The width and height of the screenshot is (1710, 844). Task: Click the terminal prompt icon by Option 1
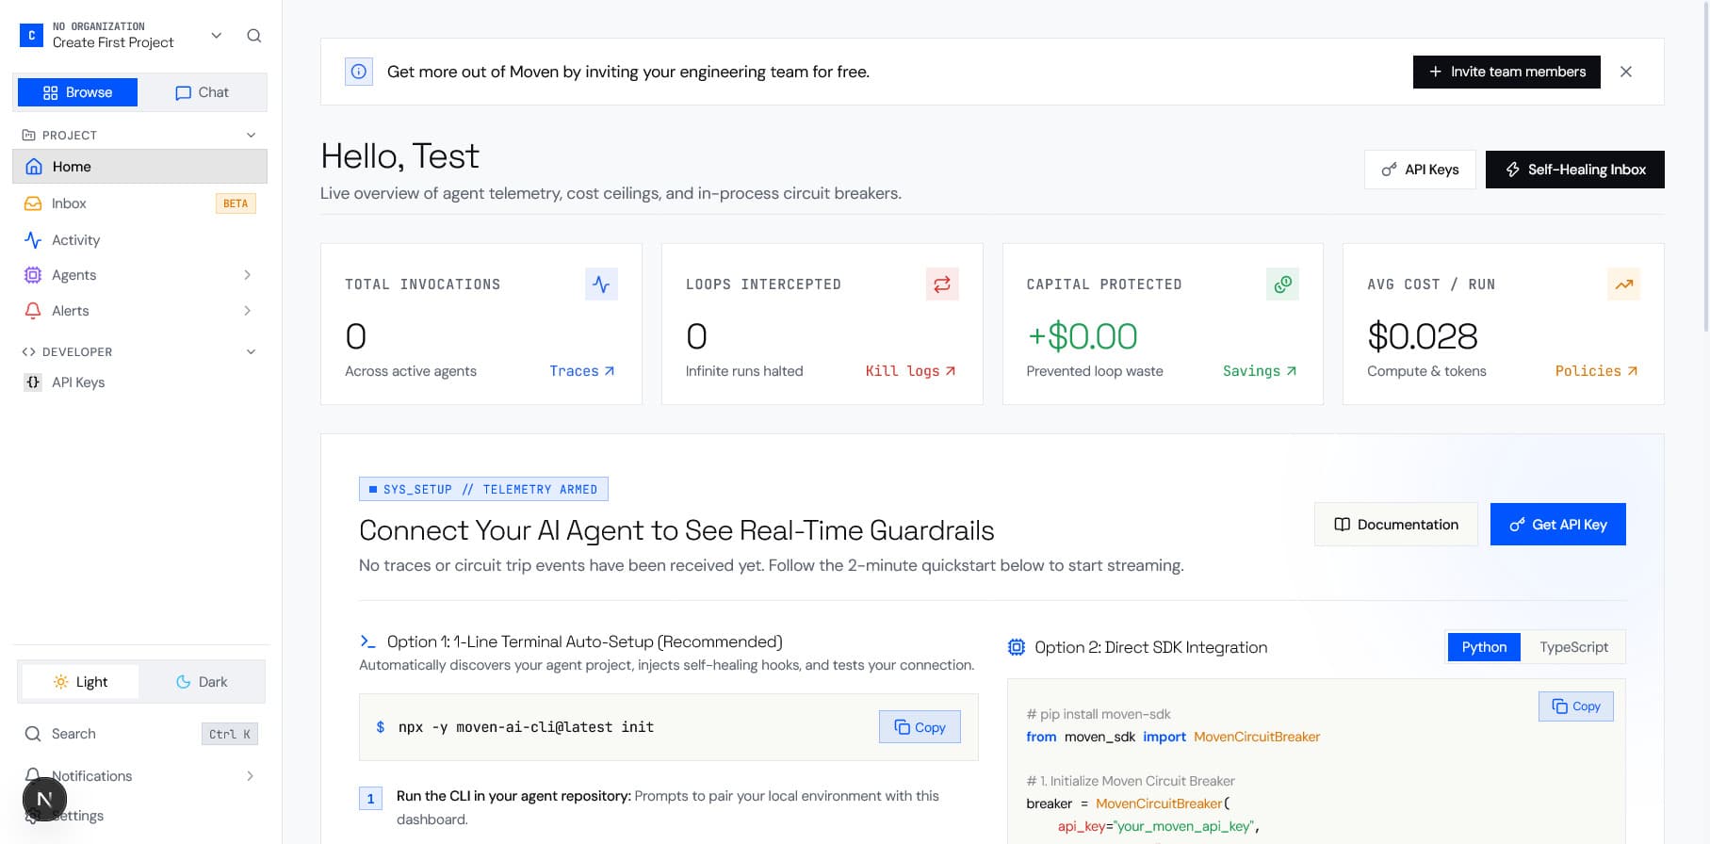(x=367, y=641)
